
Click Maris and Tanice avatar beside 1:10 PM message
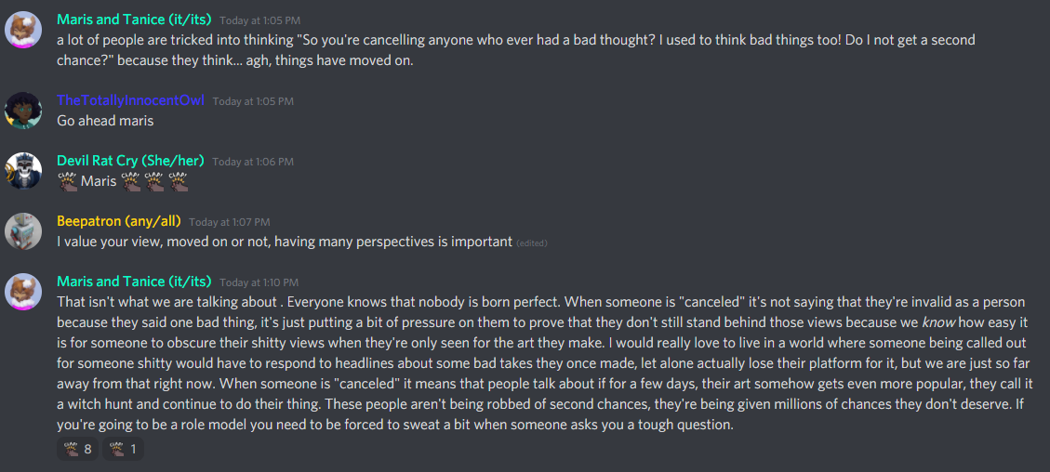[x=23, y=292]
